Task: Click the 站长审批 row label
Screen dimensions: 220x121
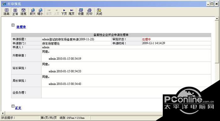Action: (19, 68)
